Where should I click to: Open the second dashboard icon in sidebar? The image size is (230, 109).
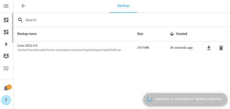6,32
